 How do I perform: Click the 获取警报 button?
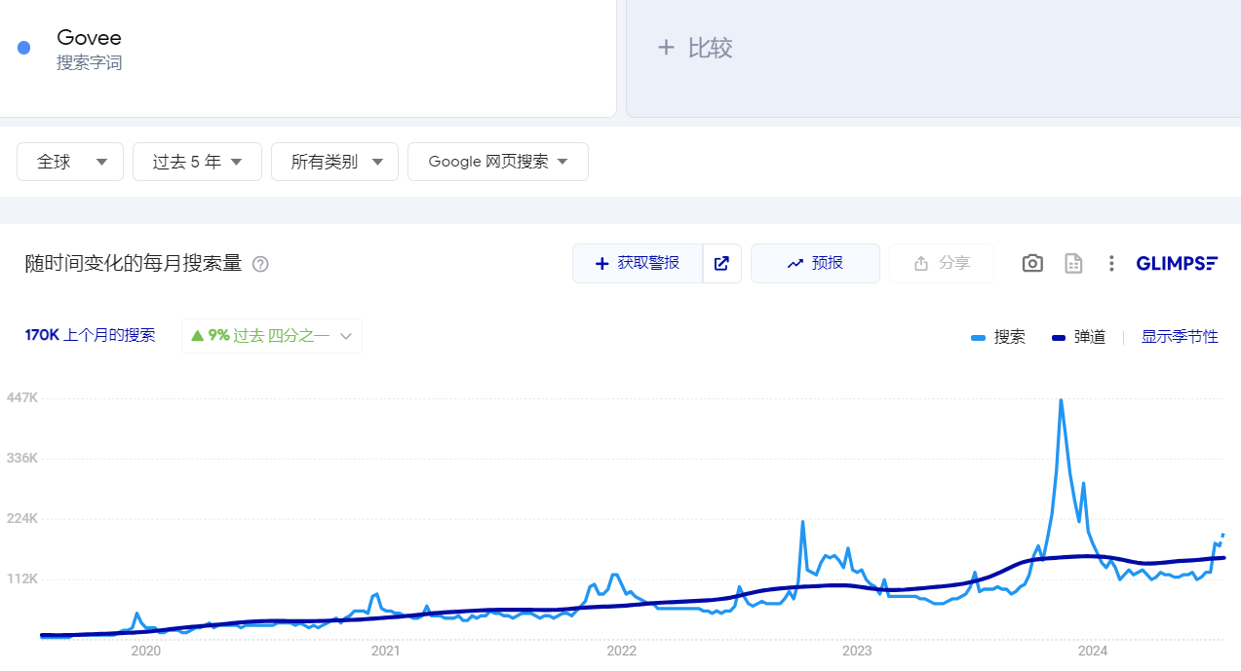pyautogui.click(x=638, y=263)
